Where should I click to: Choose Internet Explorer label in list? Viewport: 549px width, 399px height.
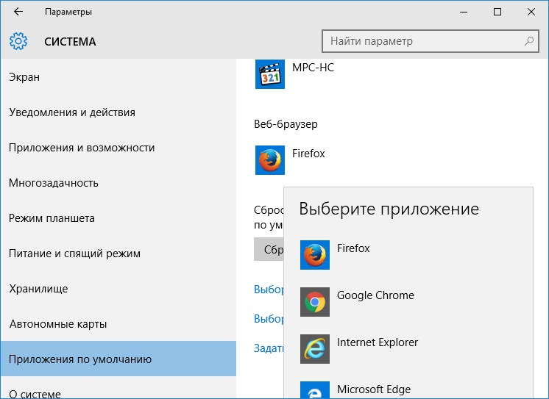[378, 342]
